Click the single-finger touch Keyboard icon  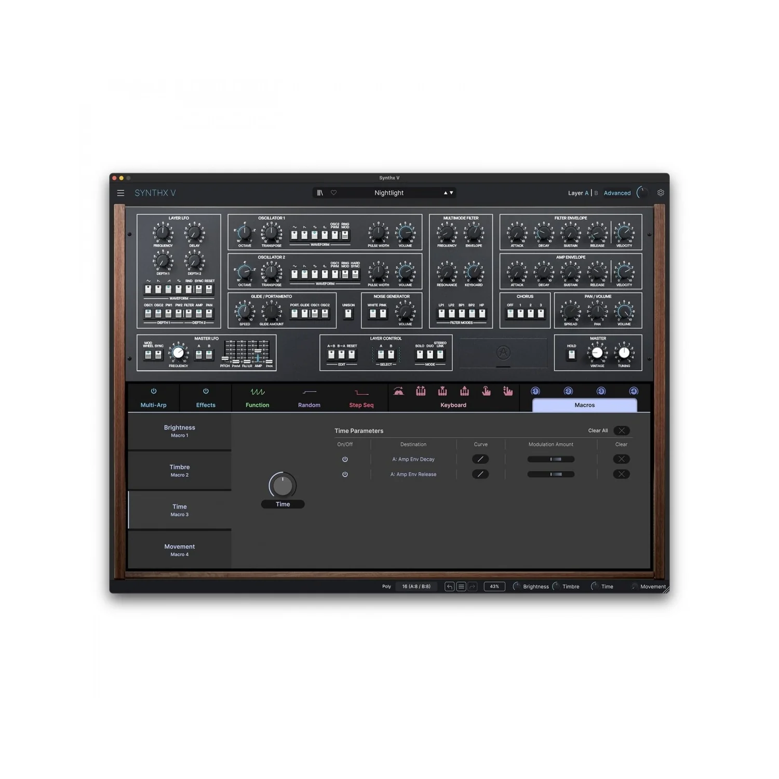486,391
